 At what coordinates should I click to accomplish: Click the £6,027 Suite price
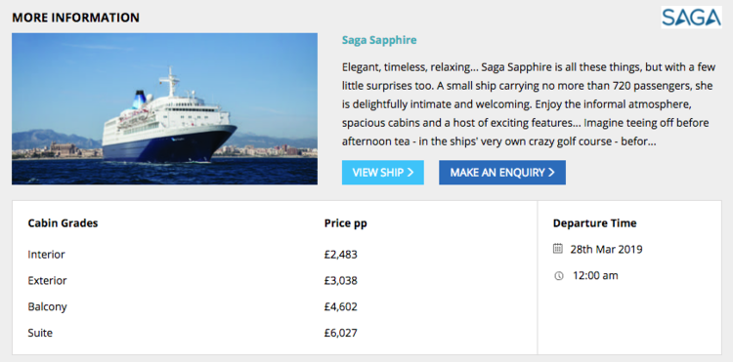coord(341,333)
